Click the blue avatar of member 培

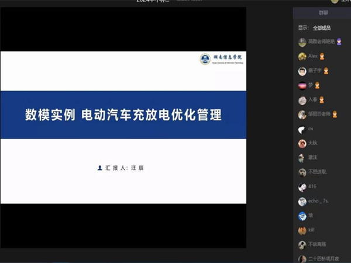[x=302, y=216]
